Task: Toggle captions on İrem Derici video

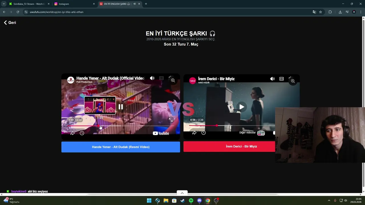Action: coord(281,79)
